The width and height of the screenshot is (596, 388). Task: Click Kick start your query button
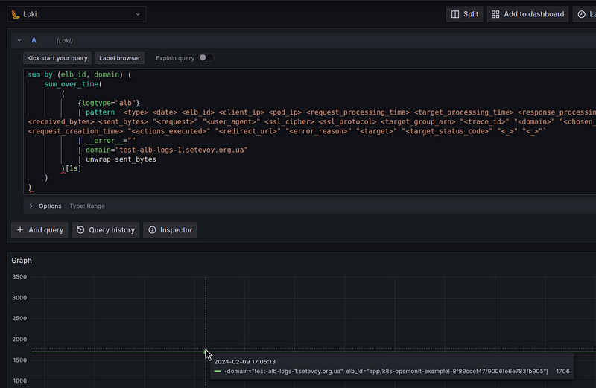tap(57, 57)
